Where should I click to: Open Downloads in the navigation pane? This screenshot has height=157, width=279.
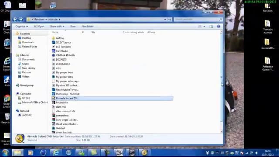click(x=28, y=42)
